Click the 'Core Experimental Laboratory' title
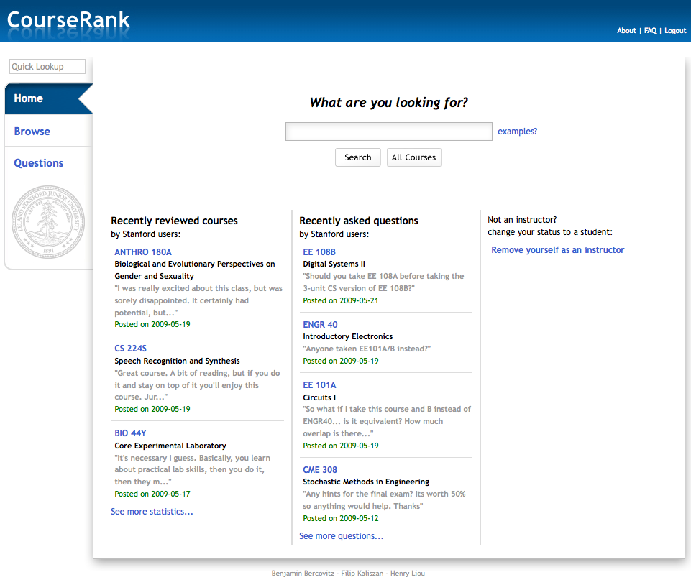The height and width of the screenshot is (585, 691). [170, 446]
